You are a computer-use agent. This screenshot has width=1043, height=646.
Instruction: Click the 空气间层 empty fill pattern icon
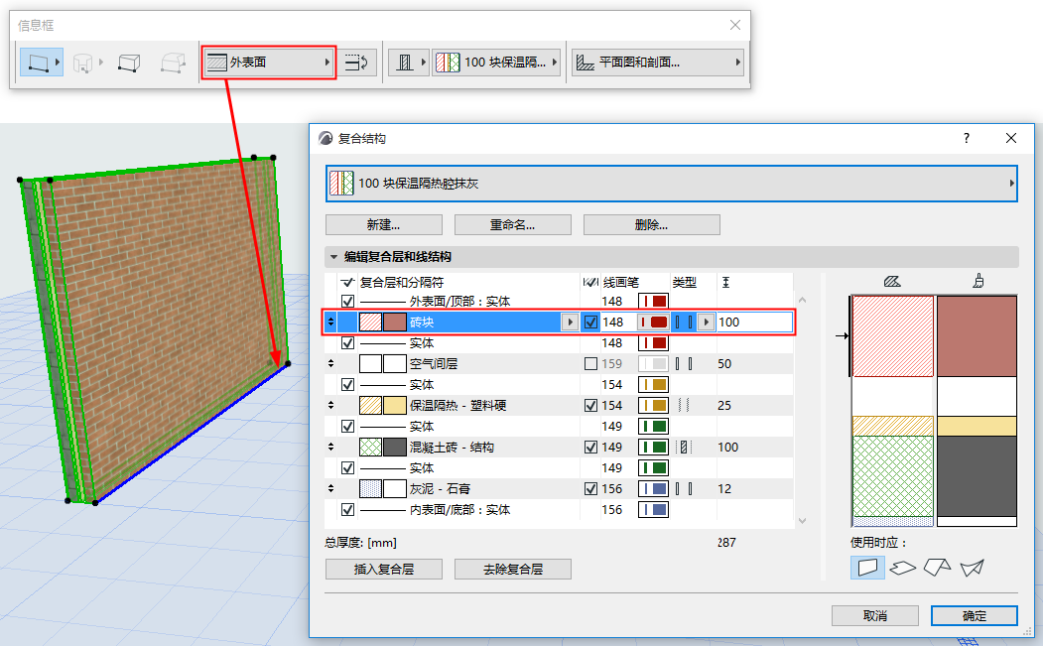click(370, 364)
